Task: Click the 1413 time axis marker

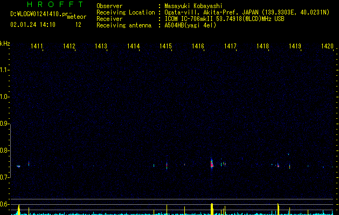Action: (101, 46)
